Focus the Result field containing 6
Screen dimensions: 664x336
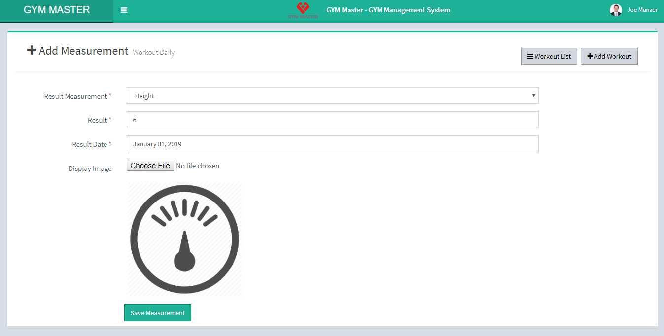pyautogui.click(x=332, y=120)
